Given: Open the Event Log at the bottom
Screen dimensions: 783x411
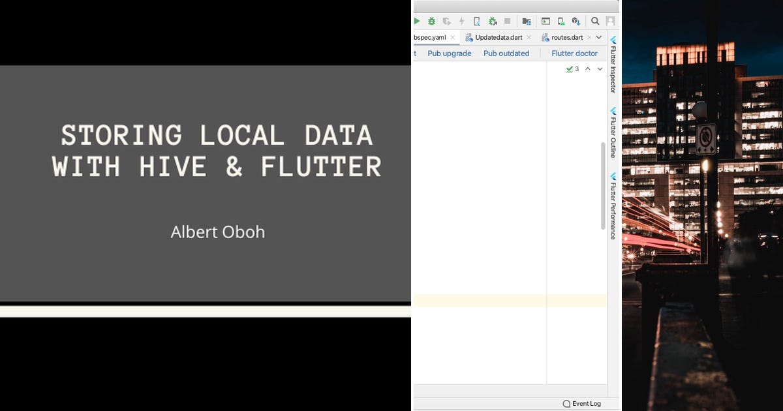Looking at the screenshot, I should [583, 403].
